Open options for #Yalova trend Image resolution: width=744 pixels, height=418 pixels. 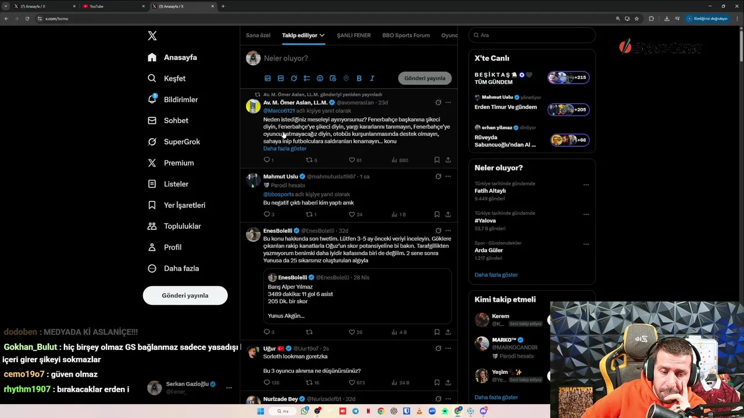tap(586, 214)
